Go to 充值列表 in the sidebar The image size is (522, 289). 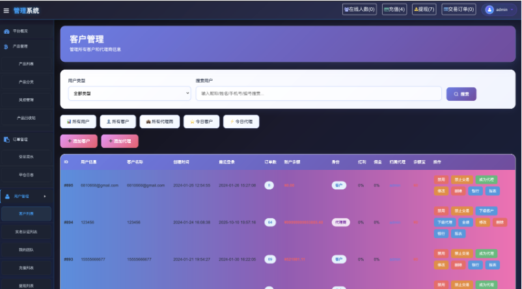pos(27,268)
